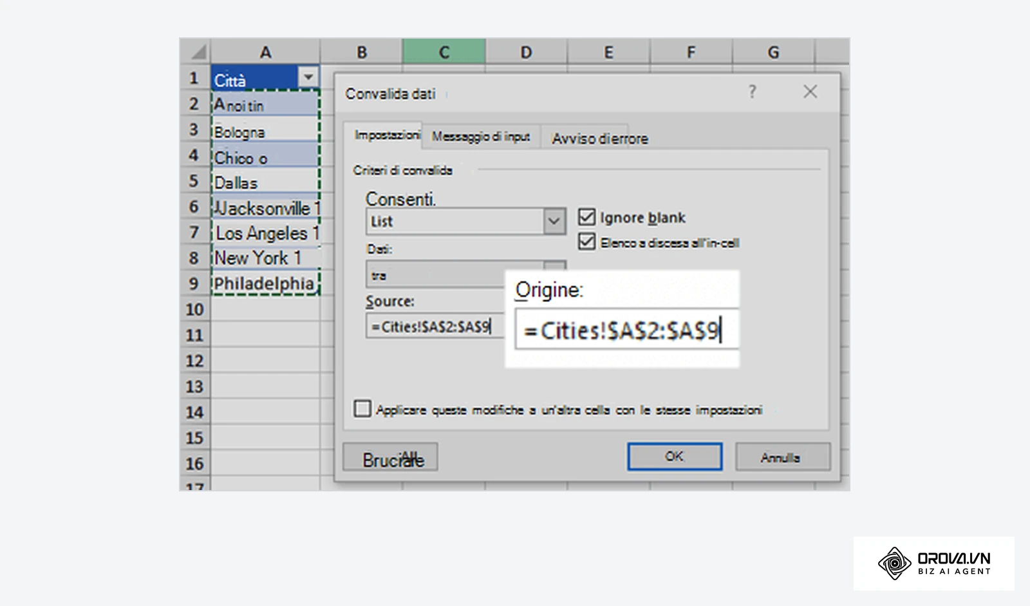1030x606 pixels.
Task: Click the clear-all button at dialog bottom-left
Action: coord(391,458)
